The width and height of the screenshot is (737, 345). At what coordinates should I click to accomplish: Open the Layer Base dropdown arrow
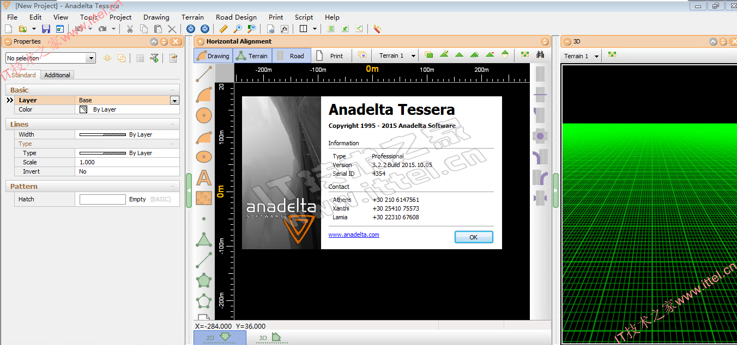point(174,100)
